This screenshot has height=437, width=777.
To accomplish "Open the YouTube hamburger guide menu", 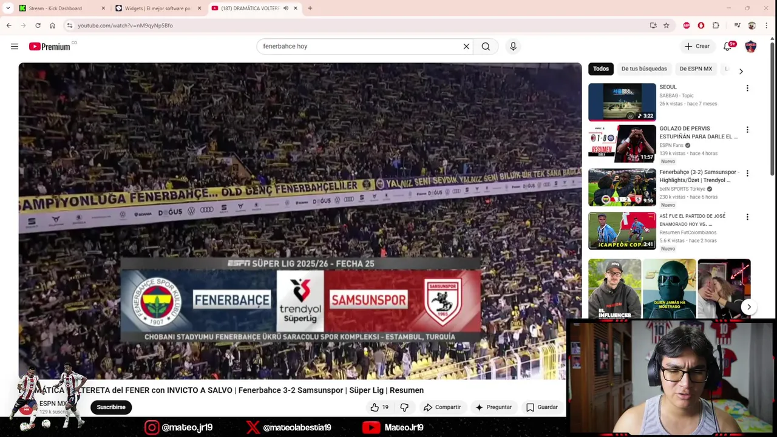I will click(x=15, y=46).
